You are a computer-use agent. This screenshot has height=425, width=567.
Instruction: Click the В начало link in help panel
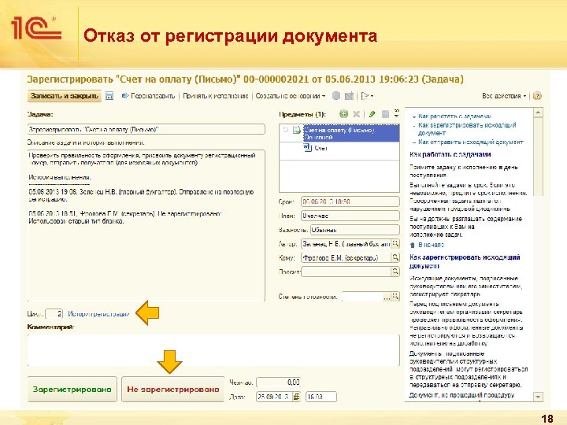click(x=431, y=245)
